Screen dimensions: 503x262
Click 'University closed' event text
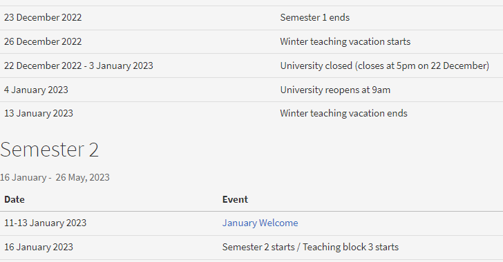click(x=316, y=65)
